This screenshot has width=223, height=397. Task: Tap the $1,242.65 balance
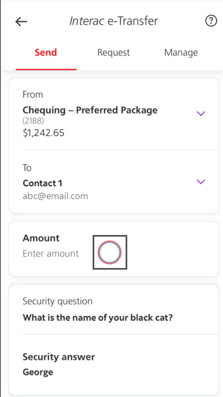pos(44,133)
